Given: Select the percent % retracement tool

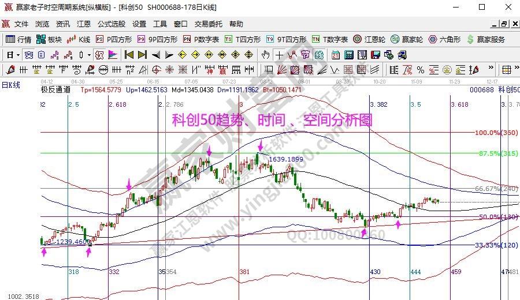Looking at the screenshot, I should pos(420,70).
